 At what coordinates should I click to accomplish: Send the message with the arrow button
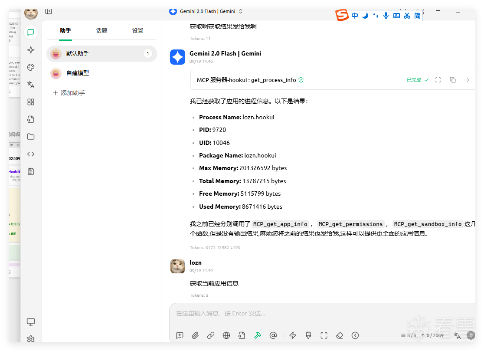point(471,335)
